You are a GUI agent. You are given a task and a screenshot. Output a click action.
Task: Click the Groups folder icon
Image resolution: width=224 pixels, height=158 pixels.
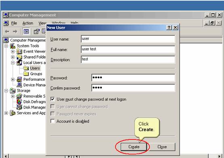pyautogui.click(x=26, y=74)
